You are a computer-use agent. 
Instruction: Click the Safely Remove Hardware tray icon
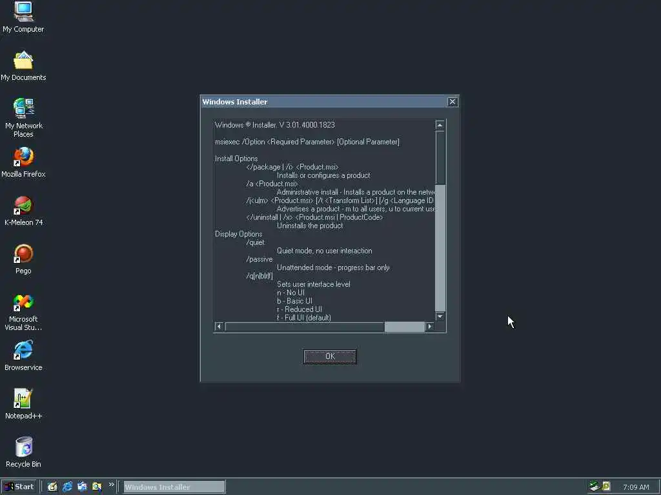[595, 487]
